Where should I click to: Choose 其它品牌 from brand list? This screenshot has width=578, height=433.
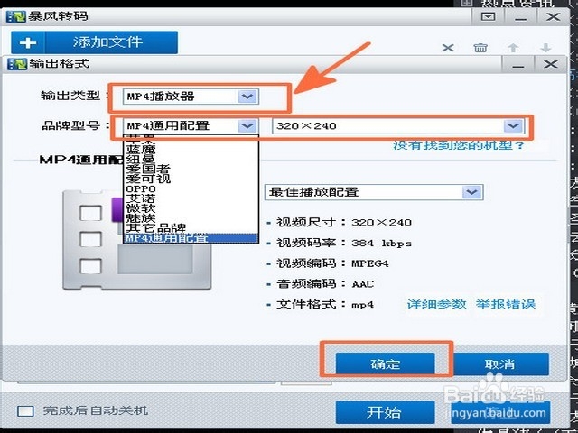(191, 228)
